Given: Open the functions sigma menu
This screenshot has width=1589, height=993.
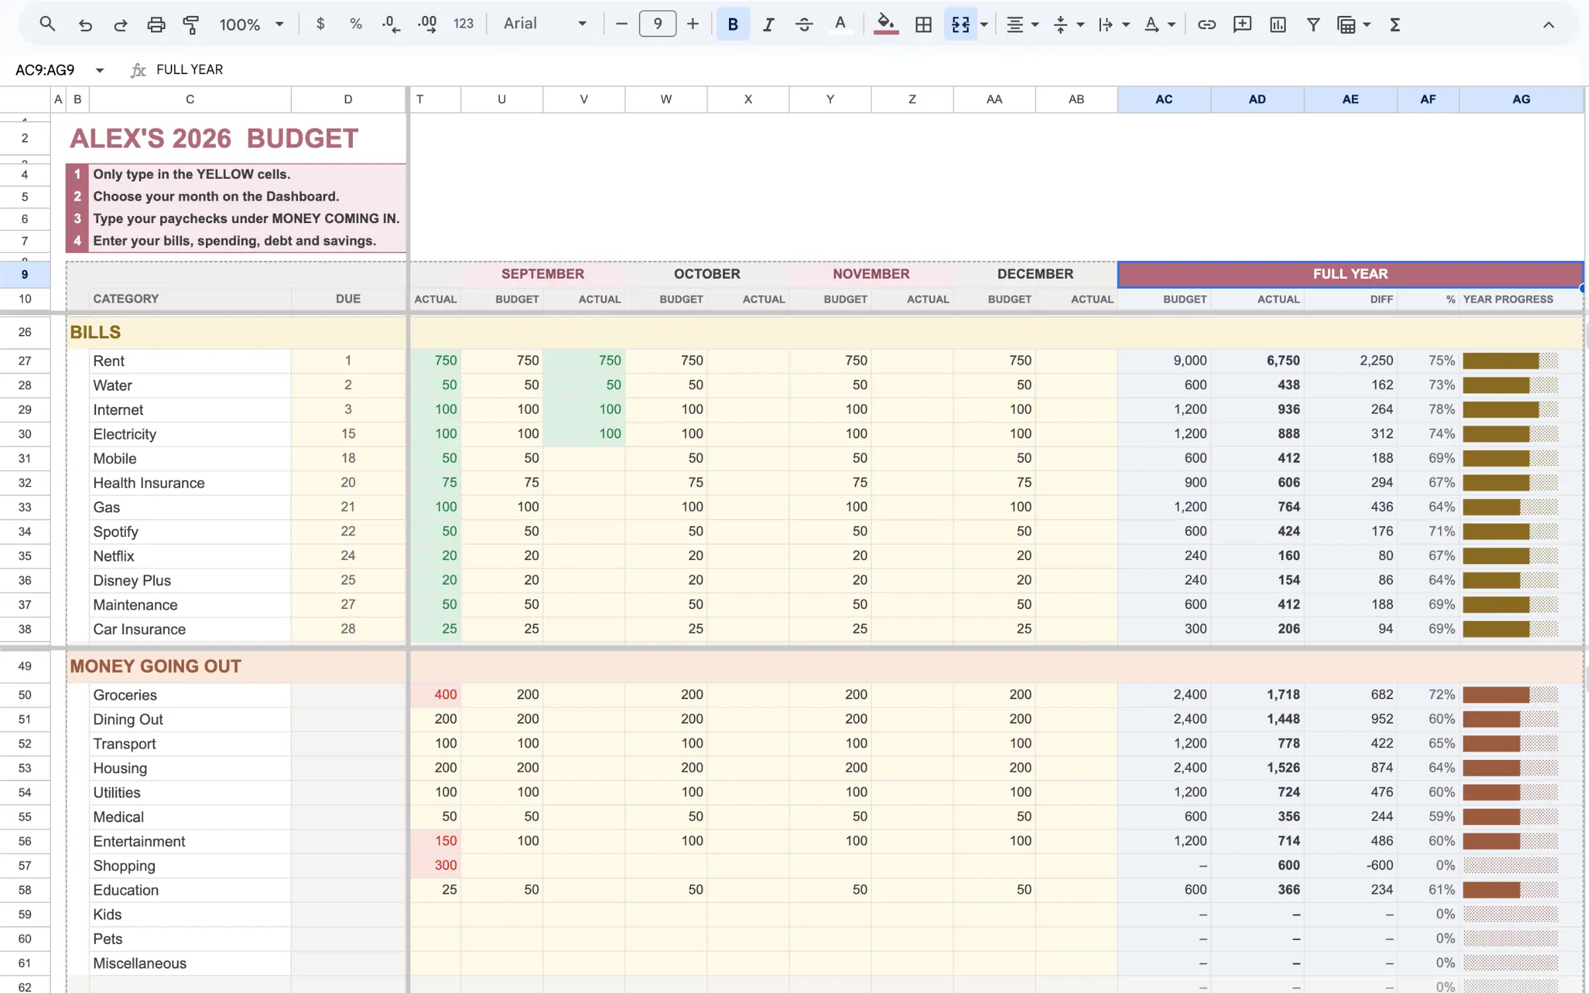Looking at the screenshot, I should pos(1395,24).
